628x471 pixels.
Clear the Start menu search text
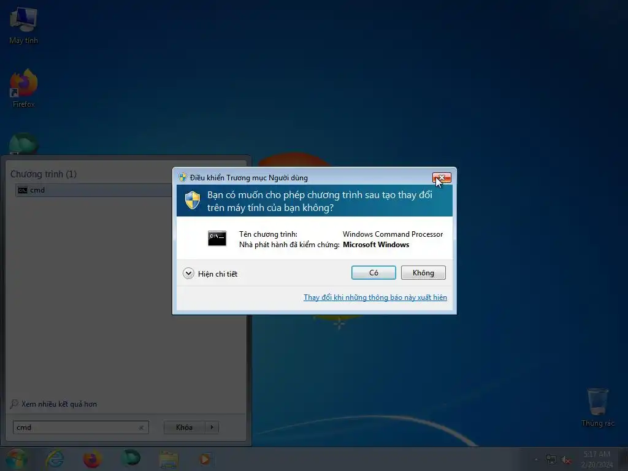pyautogui.click(x=142, y=427)
